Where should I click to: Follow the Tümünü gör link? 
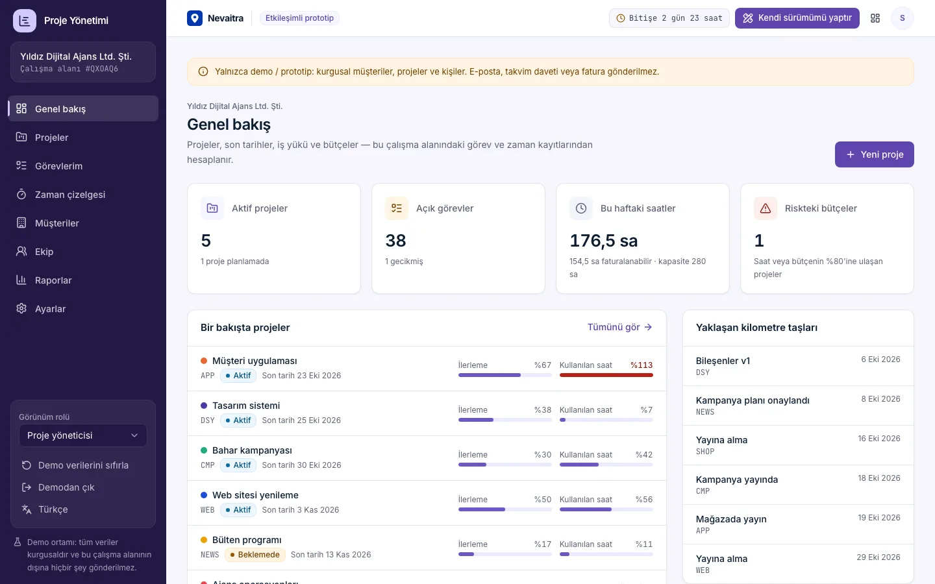click(619, 327)
